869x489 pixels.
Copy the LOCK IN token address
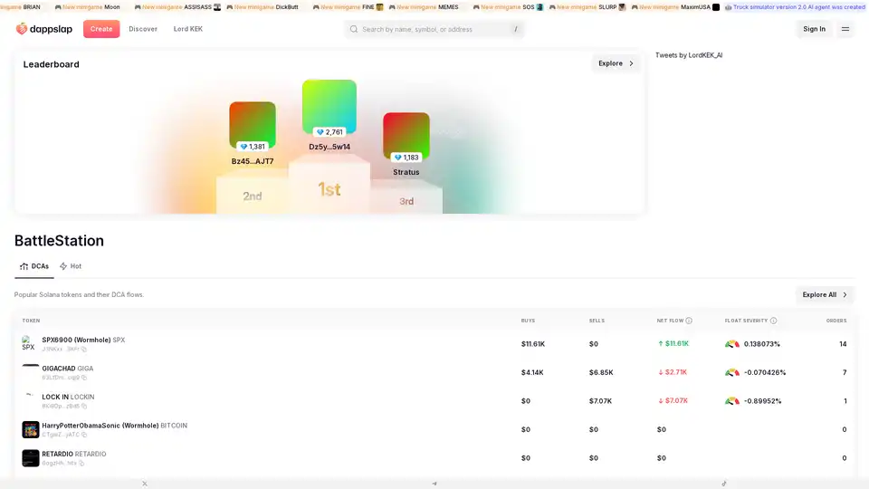[84, 406]
